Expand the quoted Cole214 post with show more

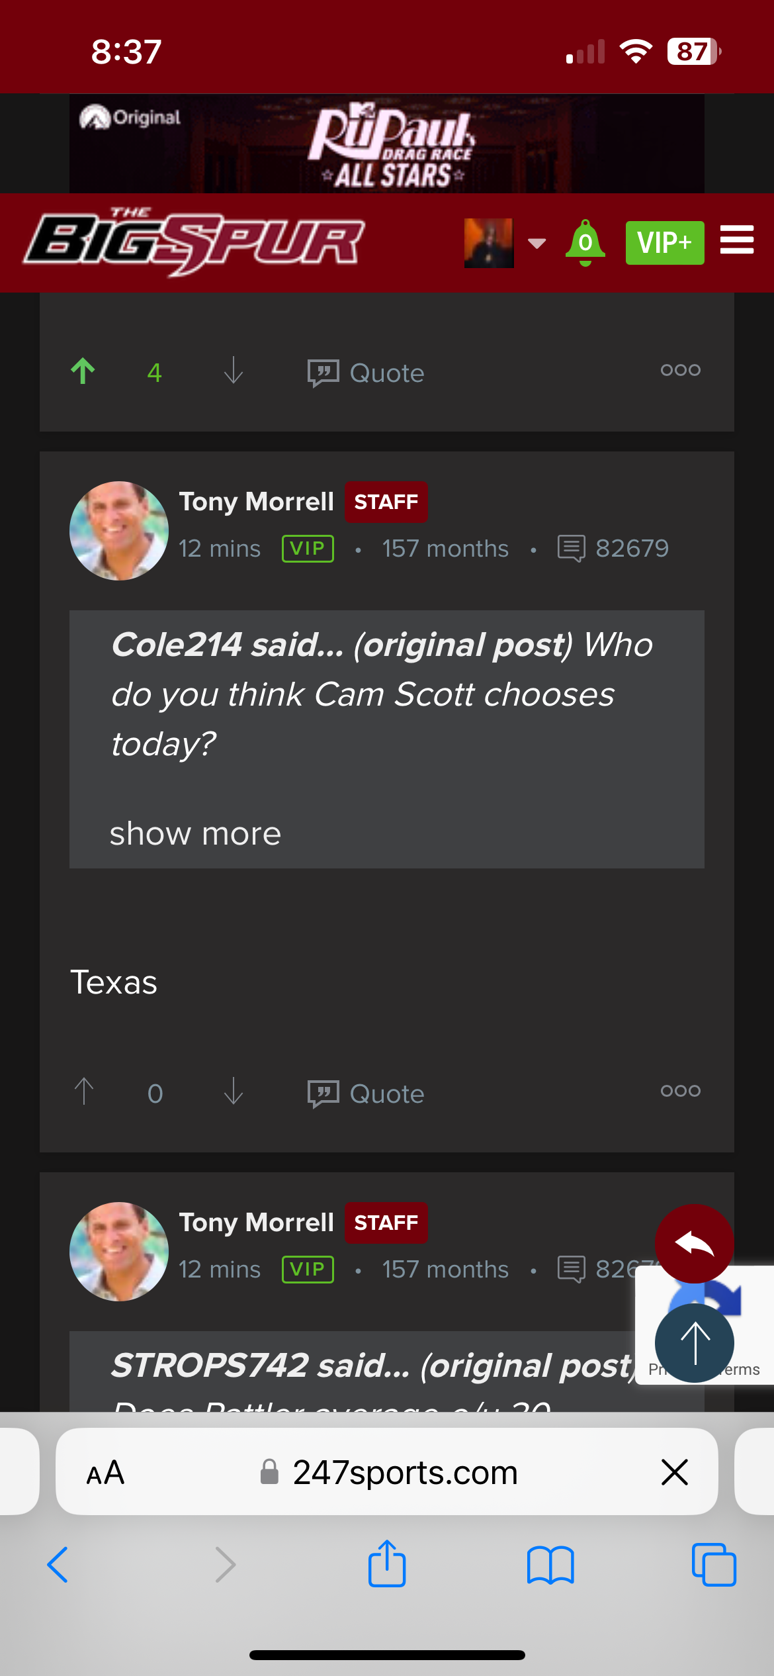click(x=195, y=834)
